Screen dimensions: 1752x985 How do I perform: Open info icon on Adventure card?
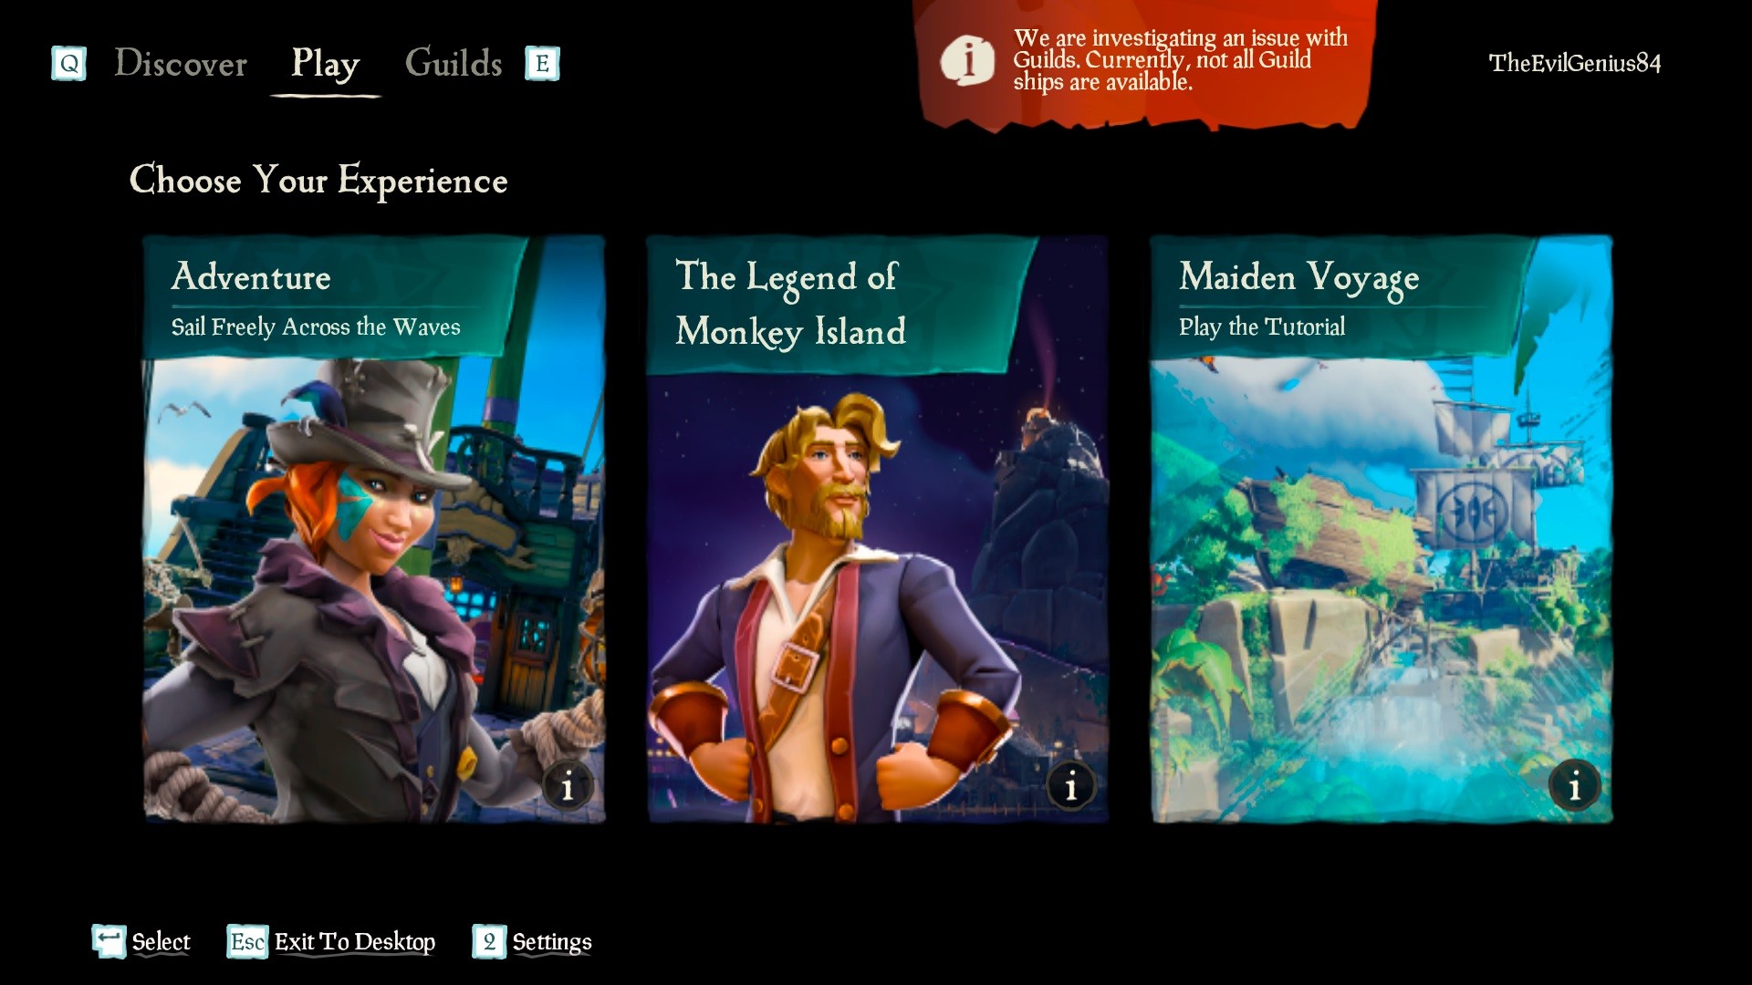coord(568,785)
